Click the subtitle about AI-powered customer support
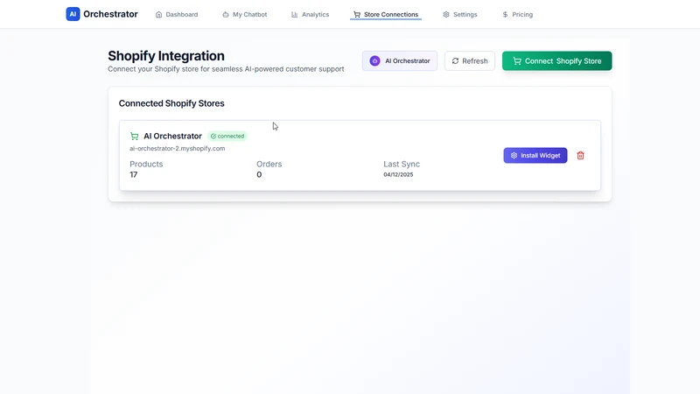700x394 pixels. coord(226,69)
